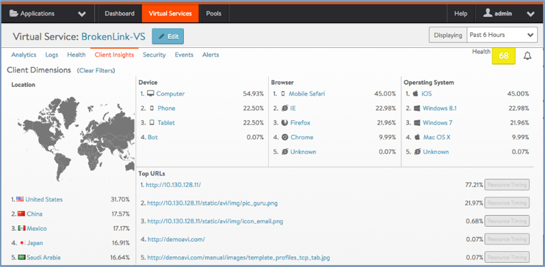This screenshot has height=267, width=545.
Task: Click Resource Timing for http://10.130.128.11/ URL
Action: coord(507,184)
